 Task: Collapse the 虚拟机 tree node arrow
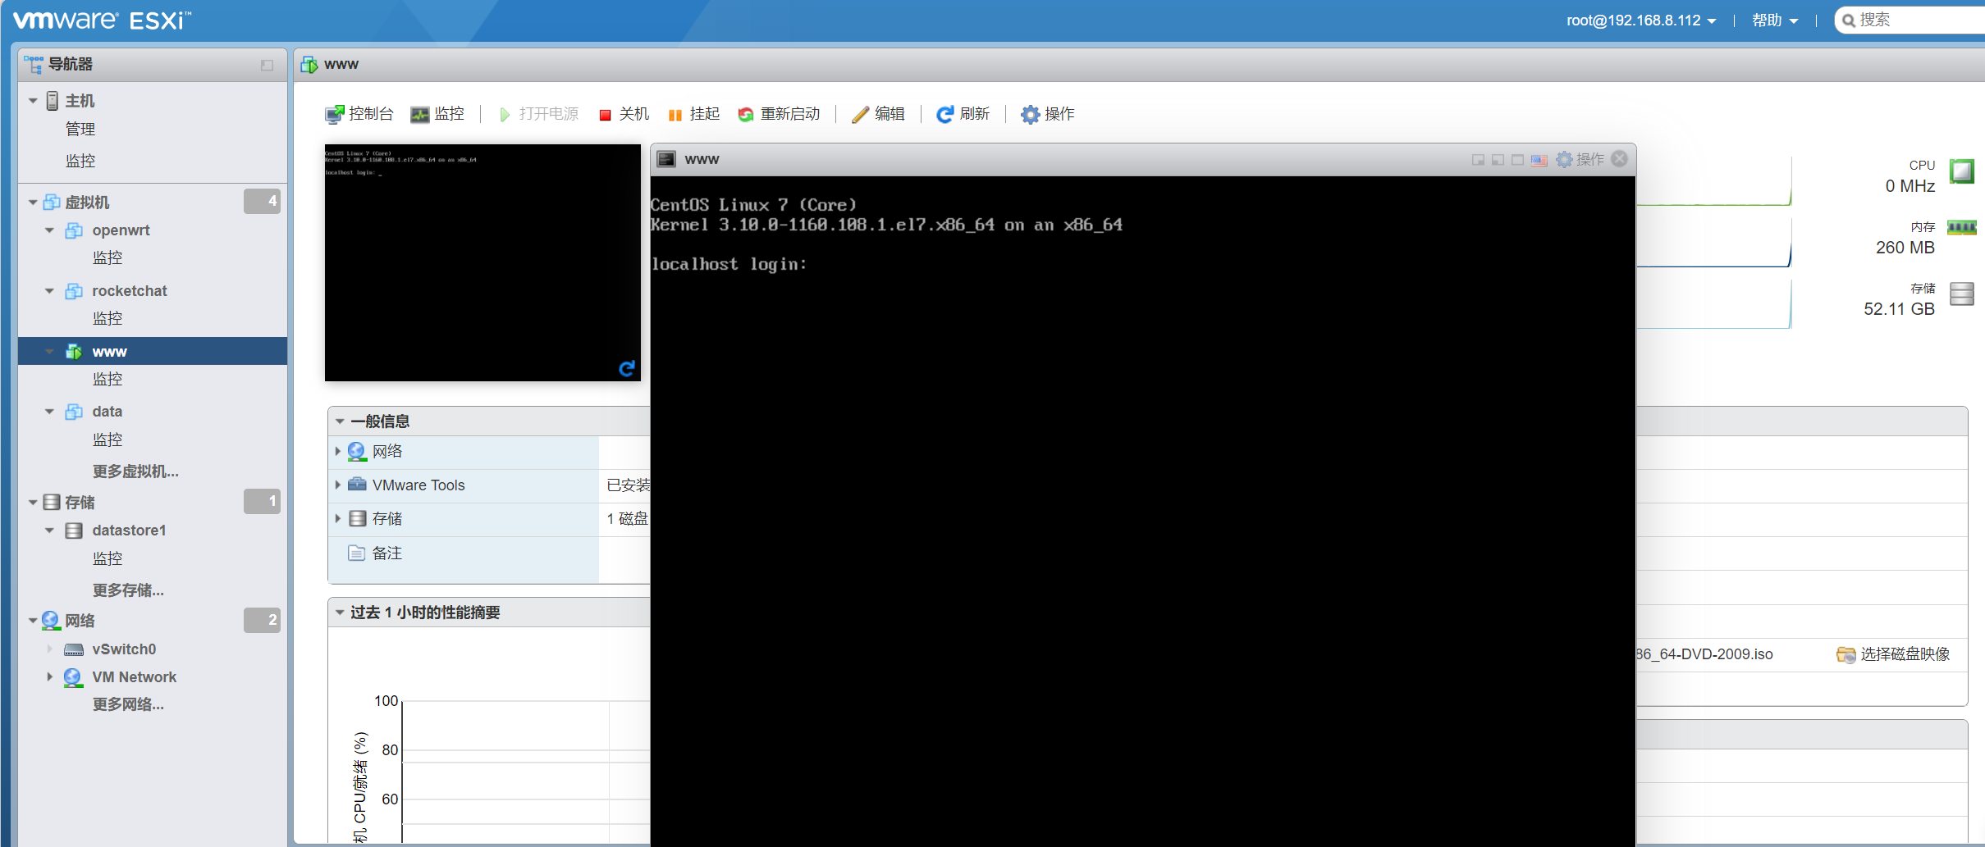33,203
